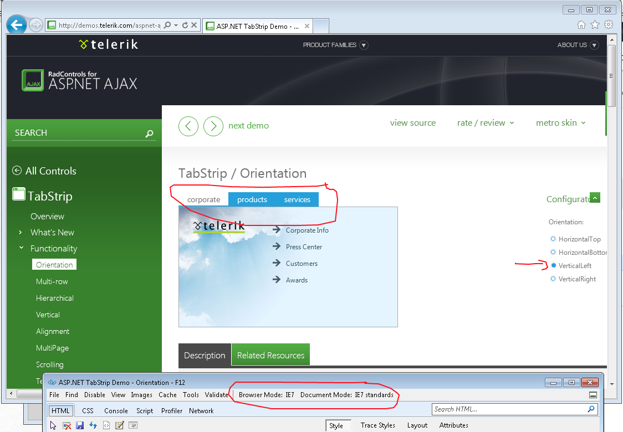
Task: Select the corporate tab
Action: [x=203, y=199]
